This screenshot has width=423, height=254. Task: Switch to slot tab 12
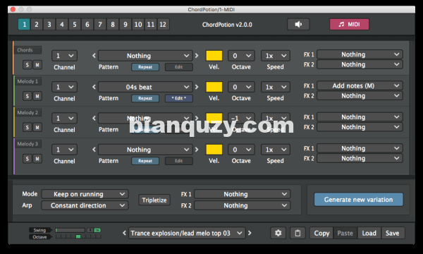coord(163,25)
